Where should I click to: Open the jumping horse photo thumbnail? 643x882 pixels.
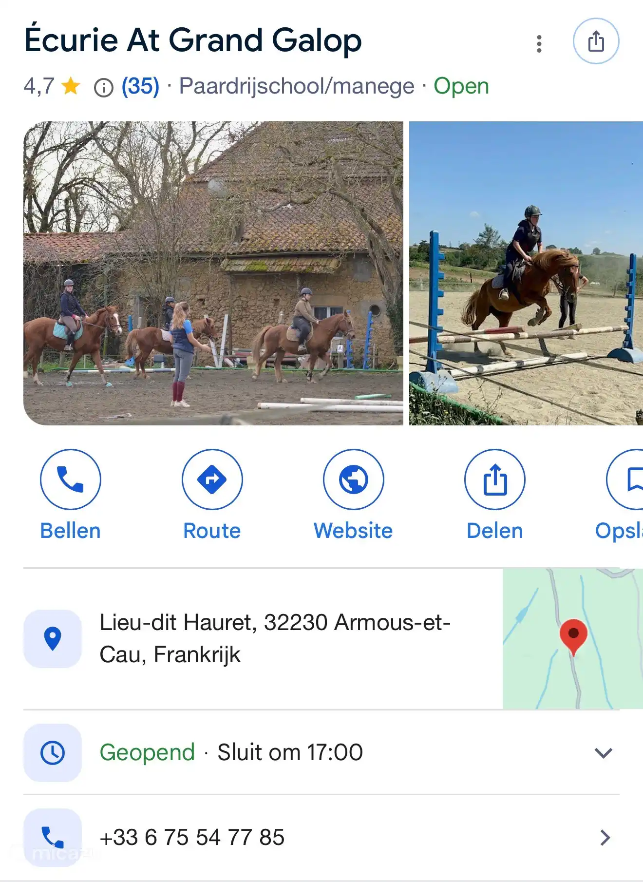point(526,273)
